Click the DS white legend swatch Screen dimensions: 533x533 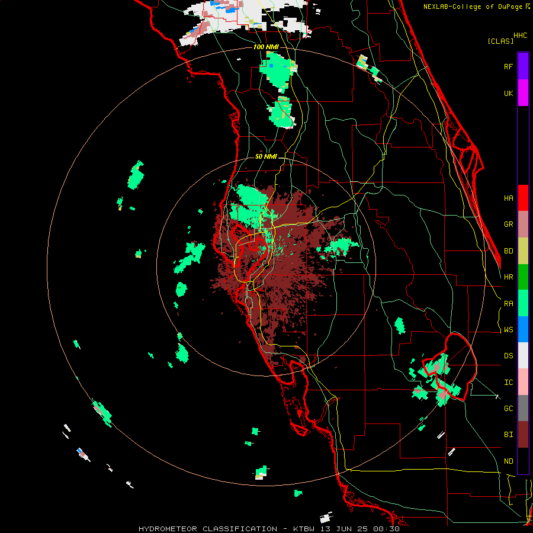523,355
